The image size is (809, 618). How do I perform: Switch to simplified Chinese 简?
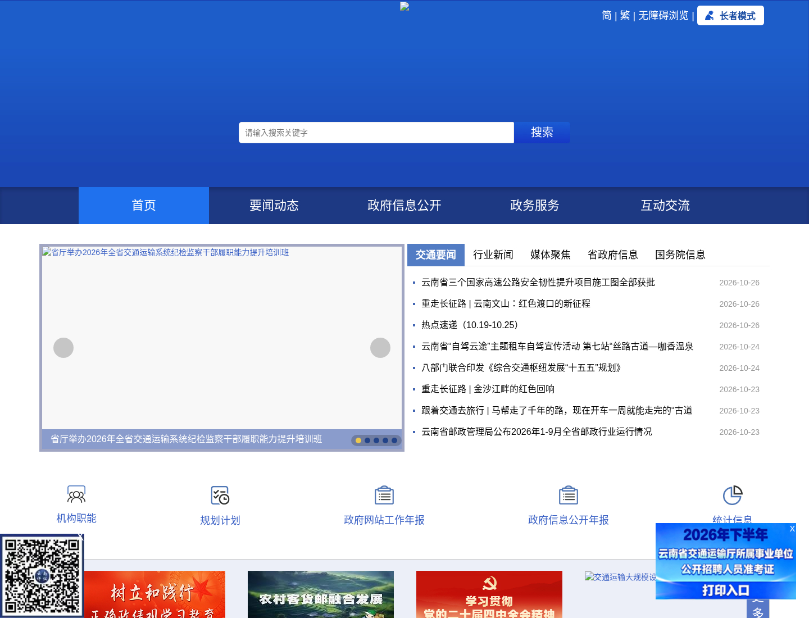(607, 16)
